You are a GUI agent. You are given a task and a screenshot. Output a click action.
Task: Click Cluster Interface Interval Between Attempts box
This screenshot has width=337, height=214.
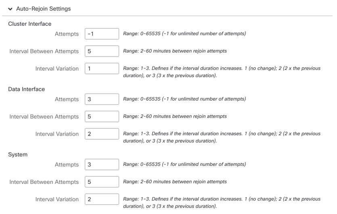[x=102, y=51]
